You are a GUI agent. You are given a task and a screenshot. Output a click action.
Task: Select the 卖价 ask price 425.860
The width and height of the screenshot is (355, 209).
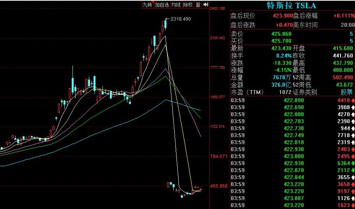281,34
